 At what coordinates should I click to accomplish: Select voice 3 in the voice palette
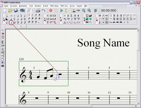(75, 16)
